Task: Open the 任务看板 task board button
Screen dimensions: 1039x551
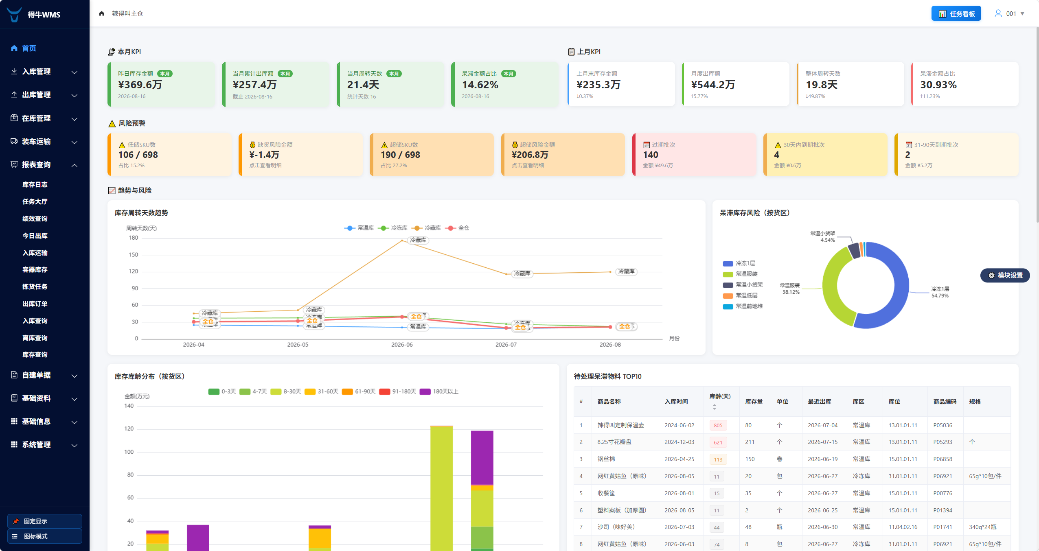Action: 956,13
